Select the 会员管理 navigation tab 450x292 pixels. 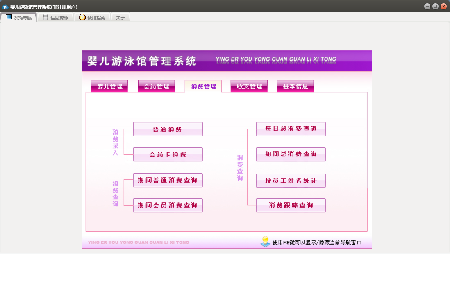[x=157, y=86]
